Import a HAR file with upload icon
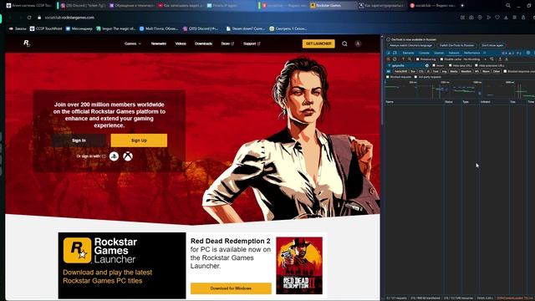535x301 pixels. click(500, 59)
